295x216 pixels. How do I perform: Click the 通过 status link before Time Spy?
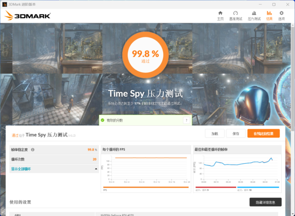pos(15,135)
